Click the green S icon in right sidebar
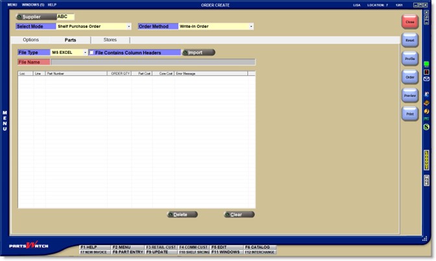Image resolution: width=436 pixels, height=261 pixels. pos(426,127)
